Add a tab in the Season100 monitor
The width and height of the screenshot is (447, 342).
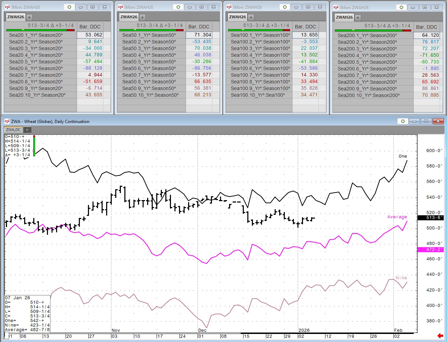251,17
